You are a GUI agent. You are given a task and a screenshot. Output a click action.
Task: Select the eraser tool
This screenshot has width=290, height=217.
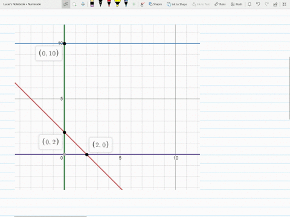pyautogui.click(x=92, y=4)
